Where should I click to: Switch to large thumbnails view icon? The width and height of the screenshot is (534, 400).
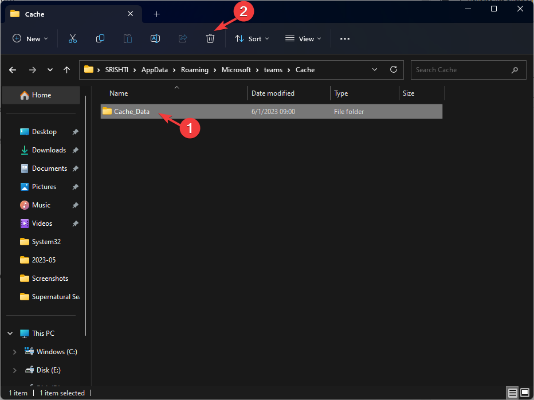pyautogui.click(x=525, y=393)
